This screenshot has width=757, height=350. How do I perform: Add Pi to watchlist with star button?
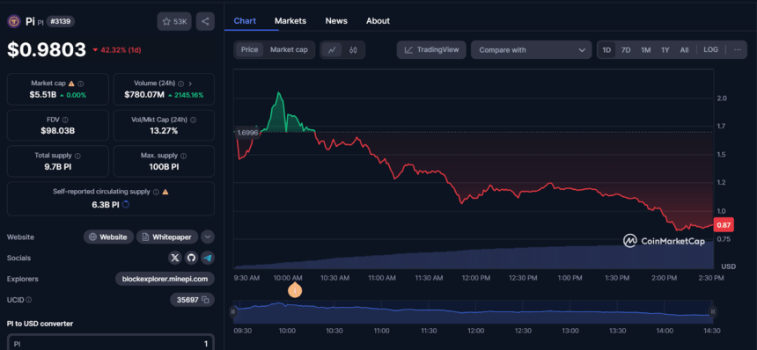pyautogui.click(x=174, y=21)
